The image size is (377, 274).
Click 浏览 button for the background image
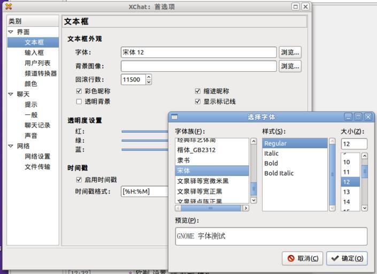(290, 66)
